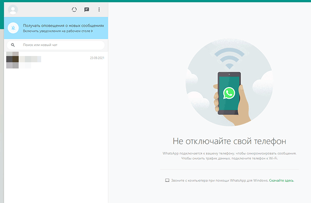The image size is (311, 203).
Task: Focus the 'Поиск или новый чат' field
Action: click(56, 45)
